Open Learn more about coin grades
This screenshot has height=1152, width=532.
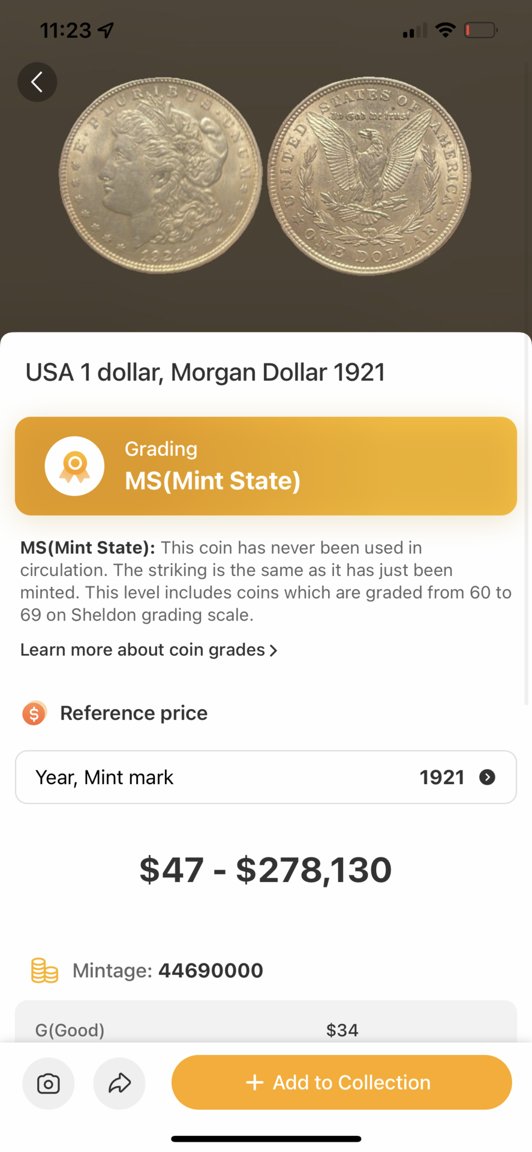point(149,650)
